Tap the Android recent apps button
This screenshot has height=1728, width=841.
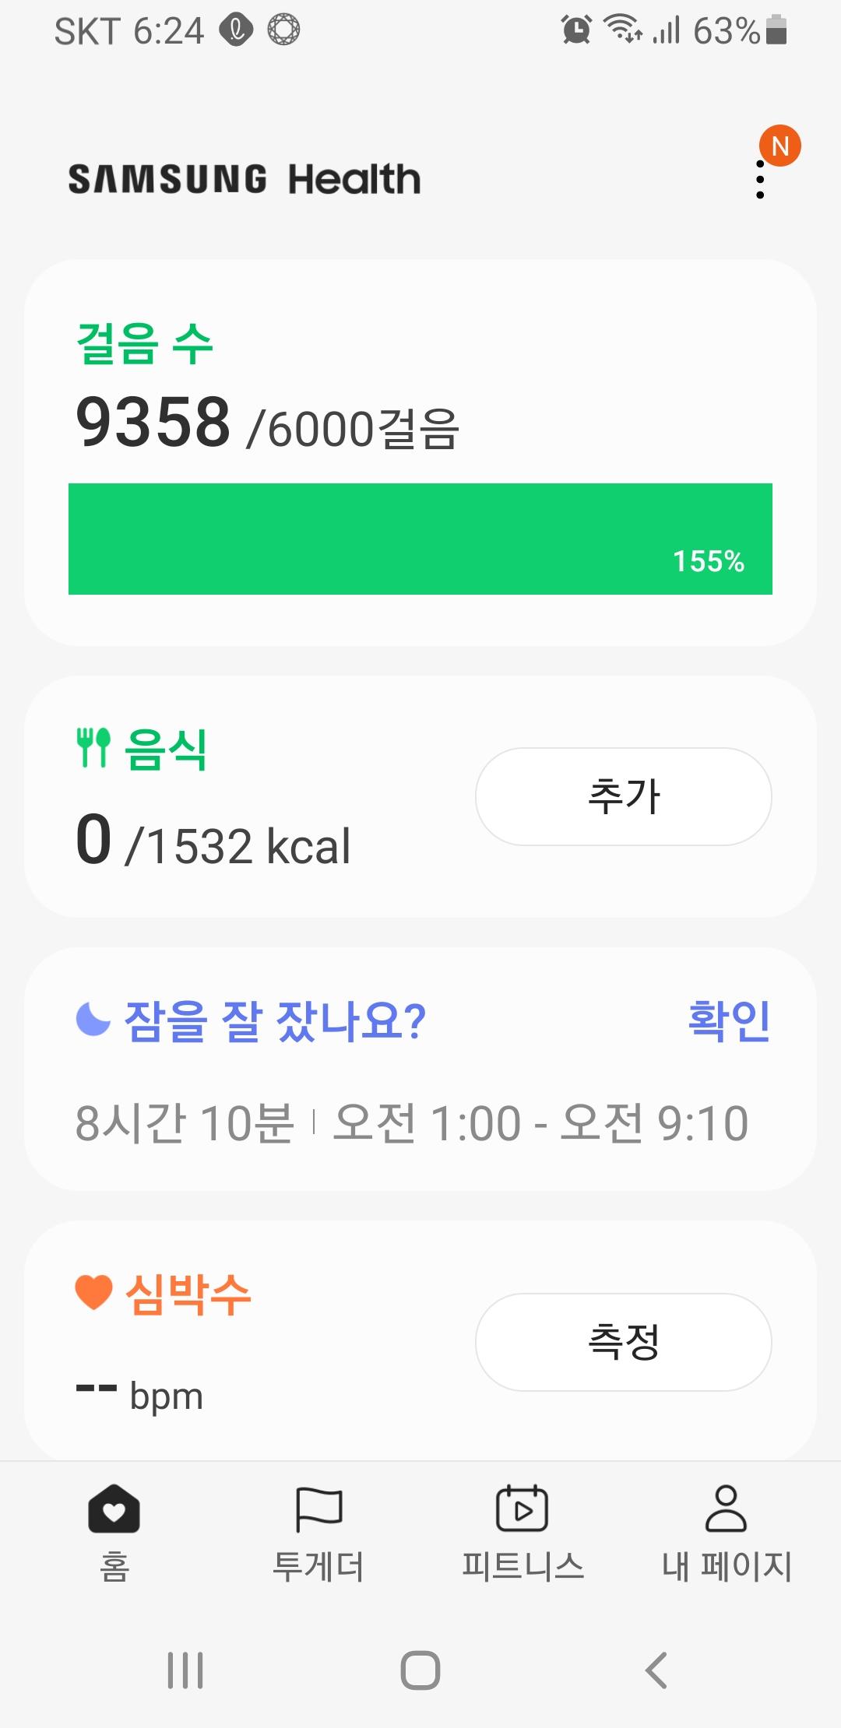(185, 1670)
